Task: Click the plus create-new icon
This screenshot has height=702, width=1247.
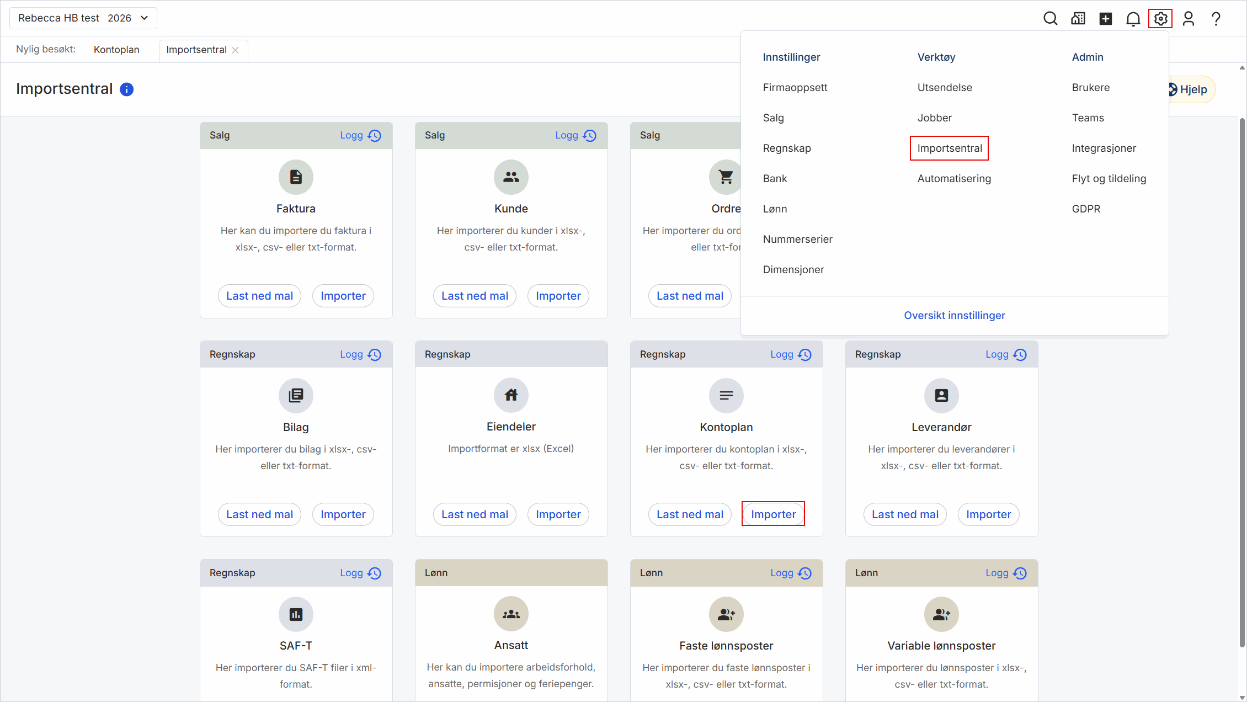Action: coord(1105,19)
